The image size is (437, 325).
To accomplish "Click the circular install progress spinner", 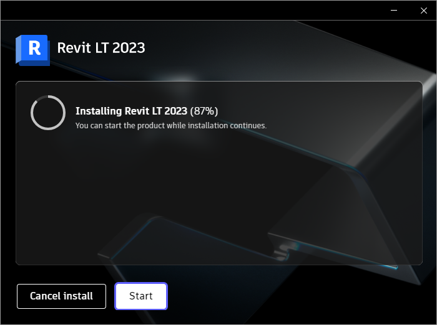I will [x=48, y=113].
